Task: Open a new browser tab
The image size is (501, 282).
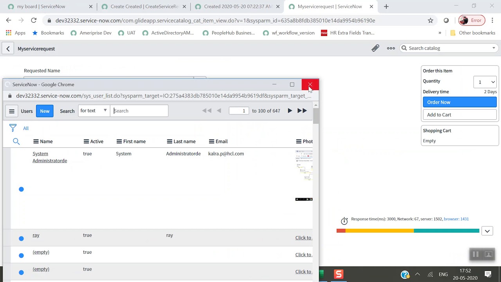Action: click(x=386, y=7)
